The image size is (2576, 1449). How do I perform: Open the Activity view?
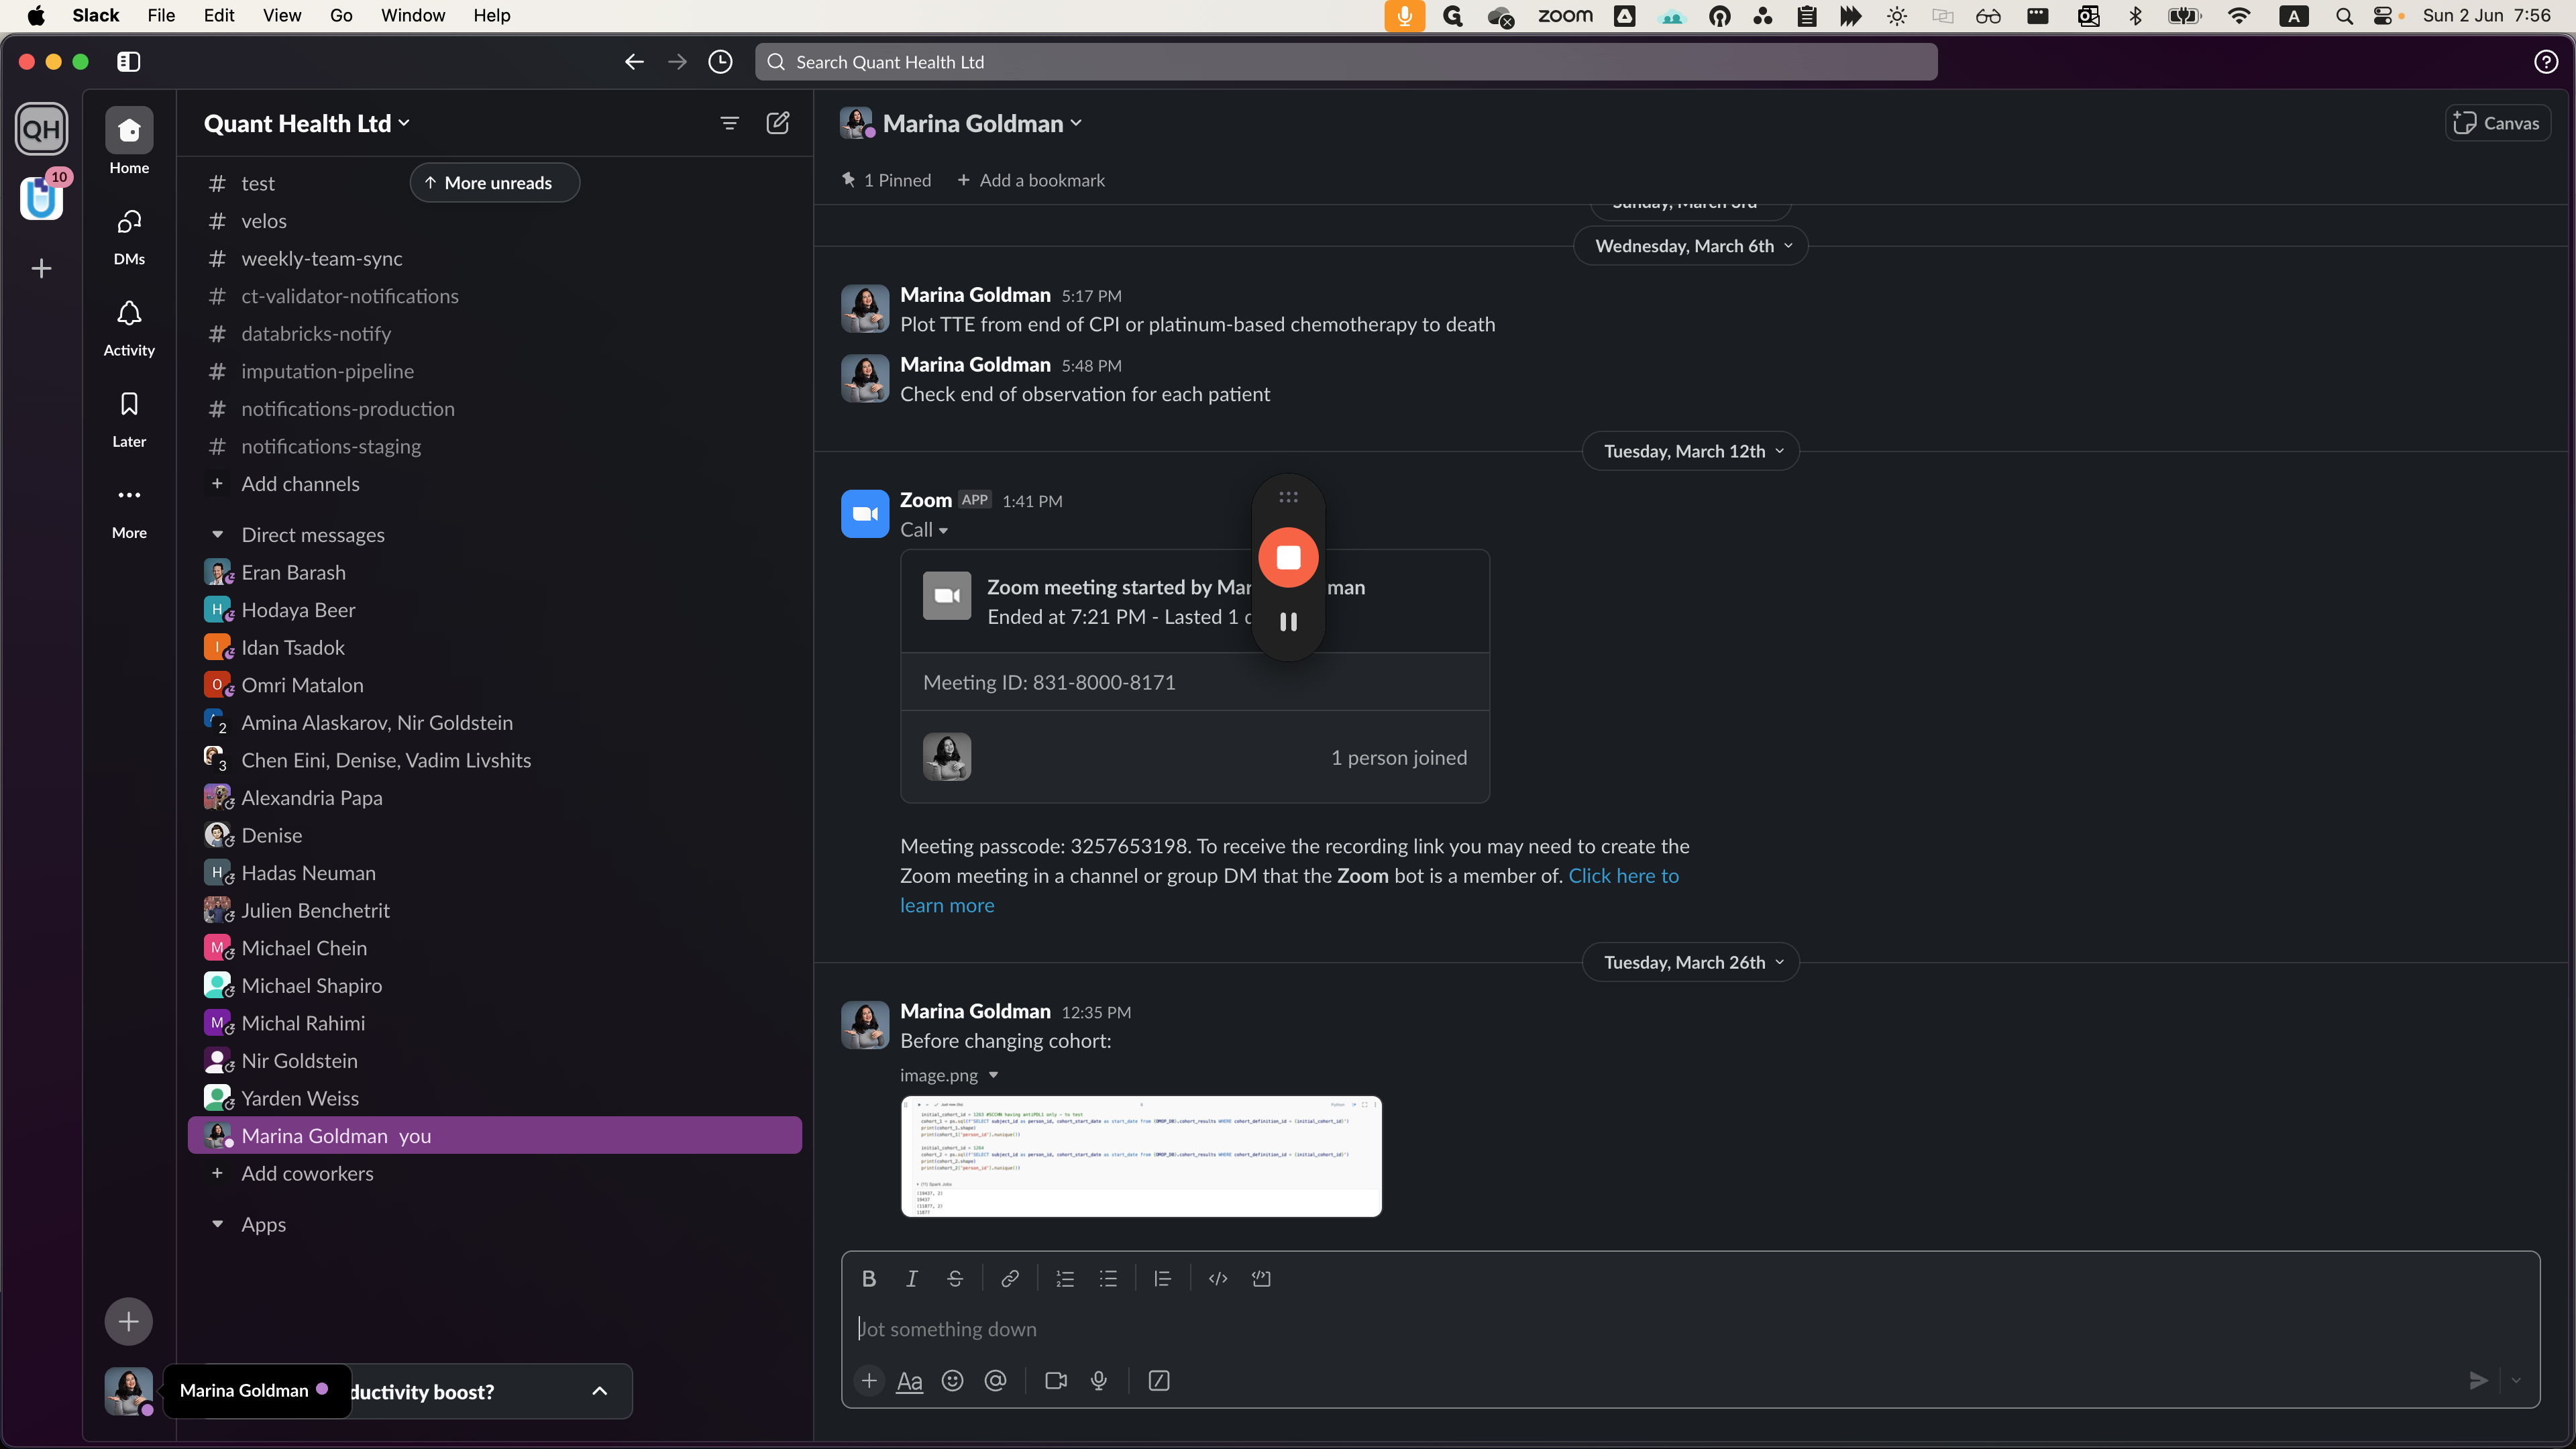pos(129,328)
